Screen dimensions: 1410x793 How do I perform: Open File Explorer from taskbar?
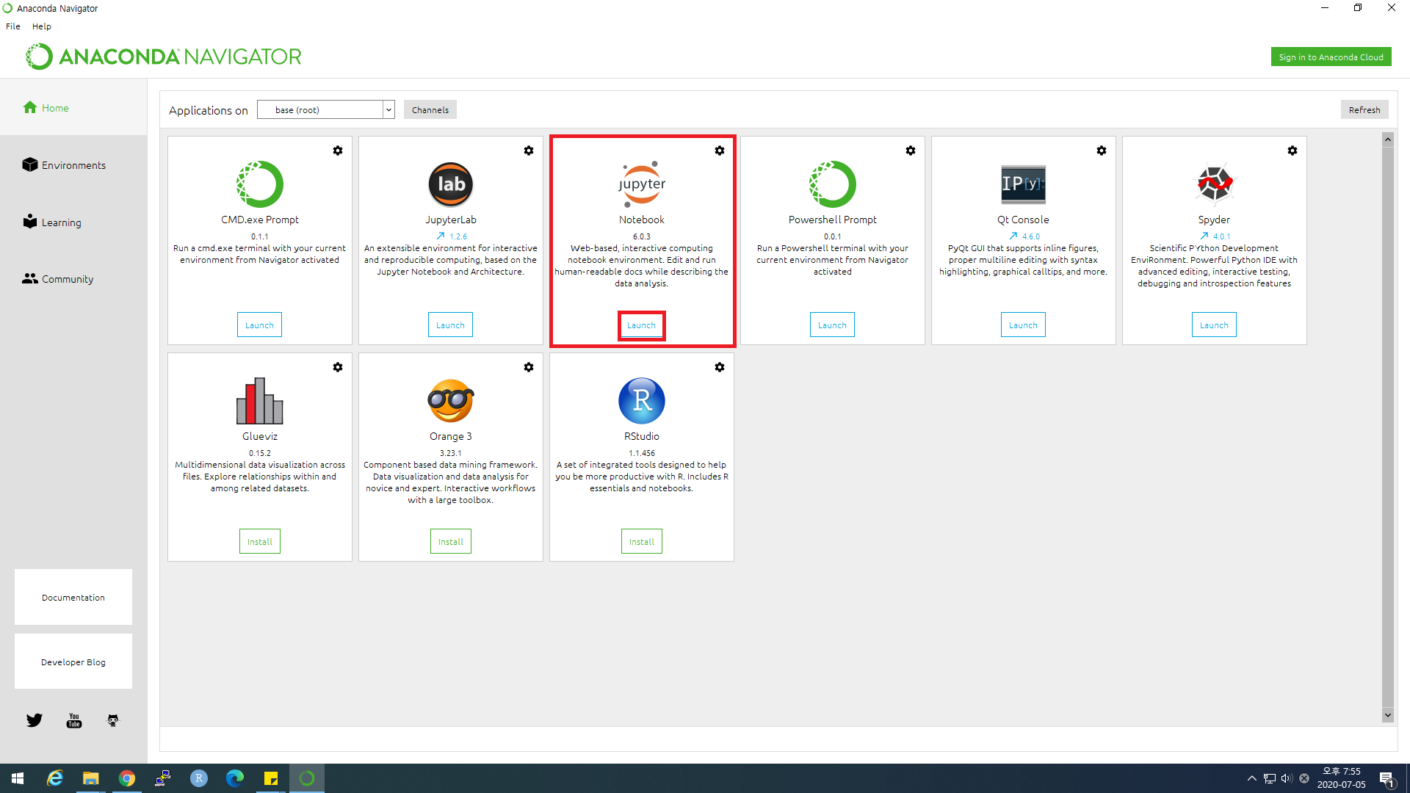tap(90, 778)
